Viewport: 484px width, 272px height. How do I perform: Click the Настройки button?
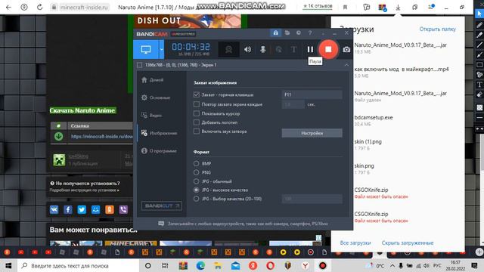[x=312, y=133]
